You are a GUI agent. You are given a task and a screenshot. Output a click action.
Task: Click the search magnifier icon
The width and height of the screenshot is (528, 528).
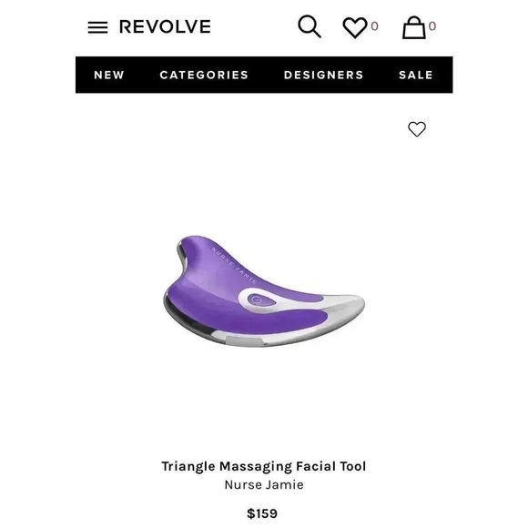310,26
